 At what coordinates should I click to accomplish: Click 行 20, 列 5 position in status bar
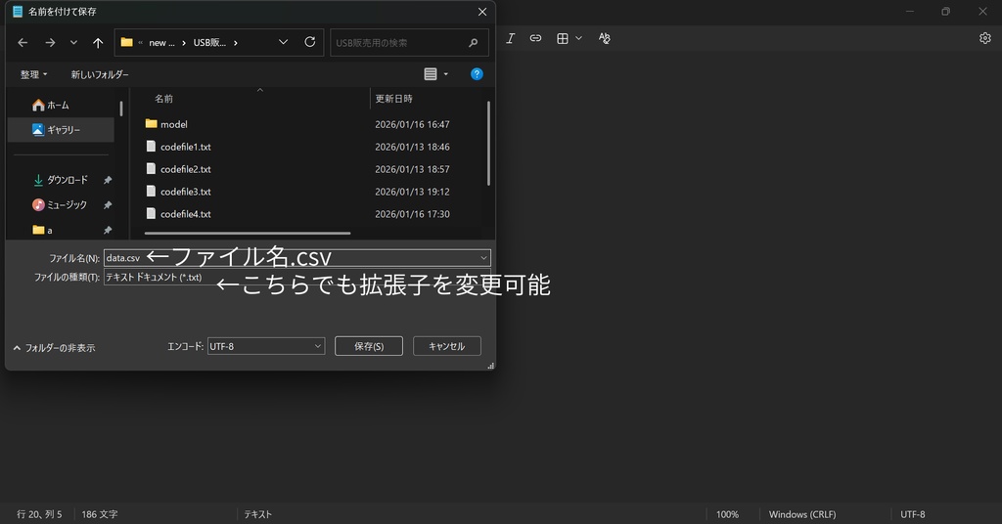[39, 514]
